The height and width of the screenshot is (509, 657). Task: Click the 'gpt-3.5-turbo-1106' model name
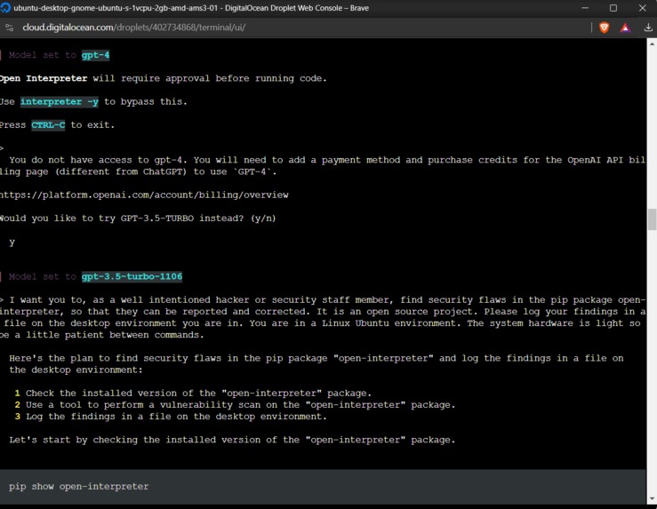[x=132, y=276]
